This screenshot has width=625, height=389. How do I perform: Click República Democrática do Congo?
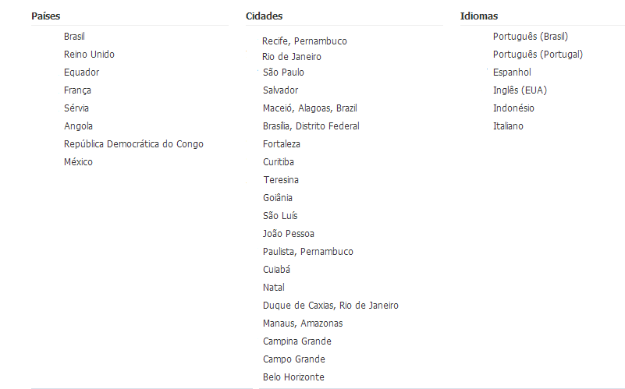pyautogui.click(x=133, y=144)
